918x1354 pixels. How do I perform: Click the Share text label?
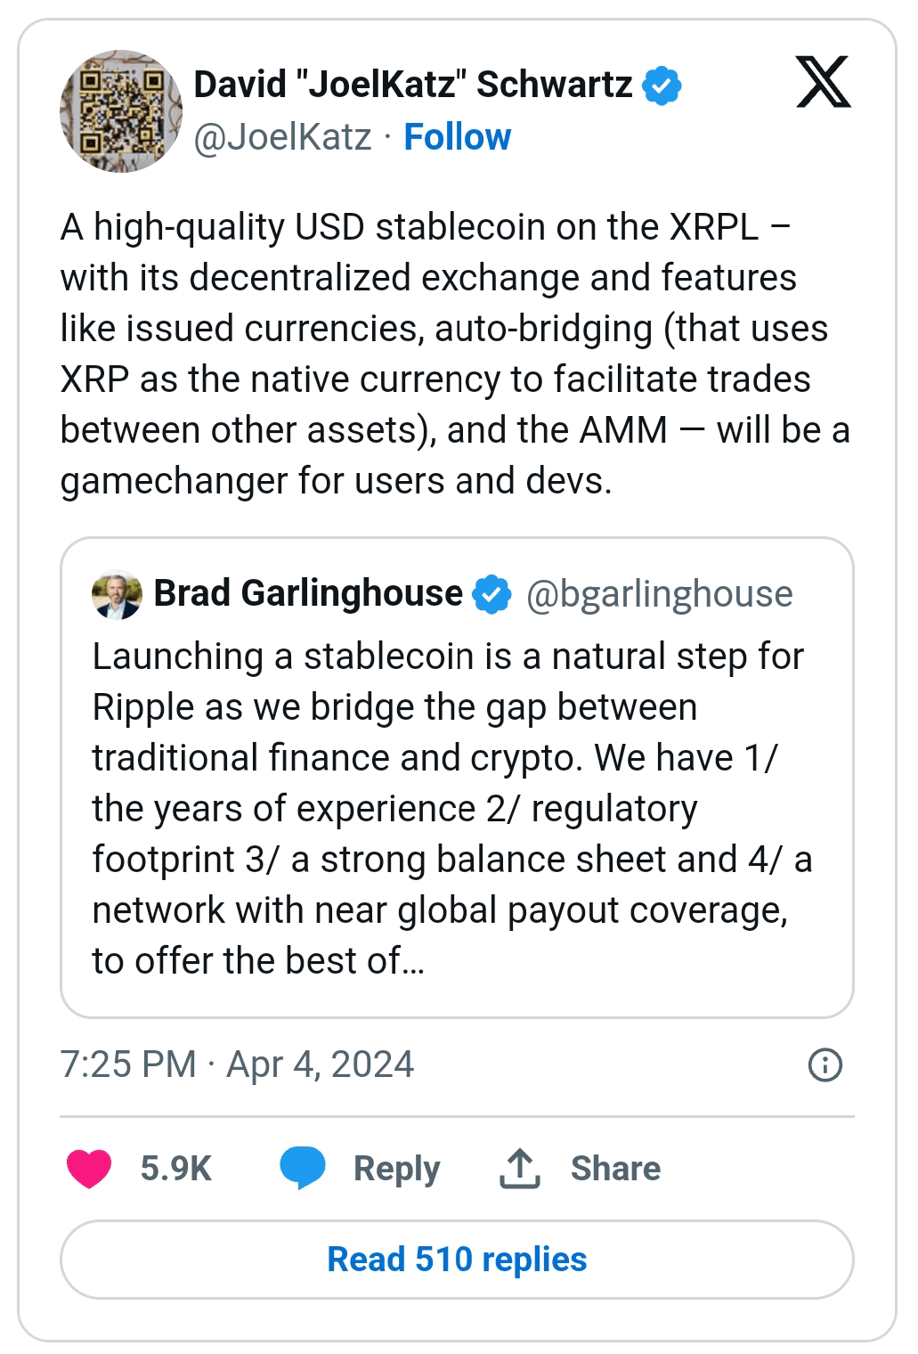615,1169
